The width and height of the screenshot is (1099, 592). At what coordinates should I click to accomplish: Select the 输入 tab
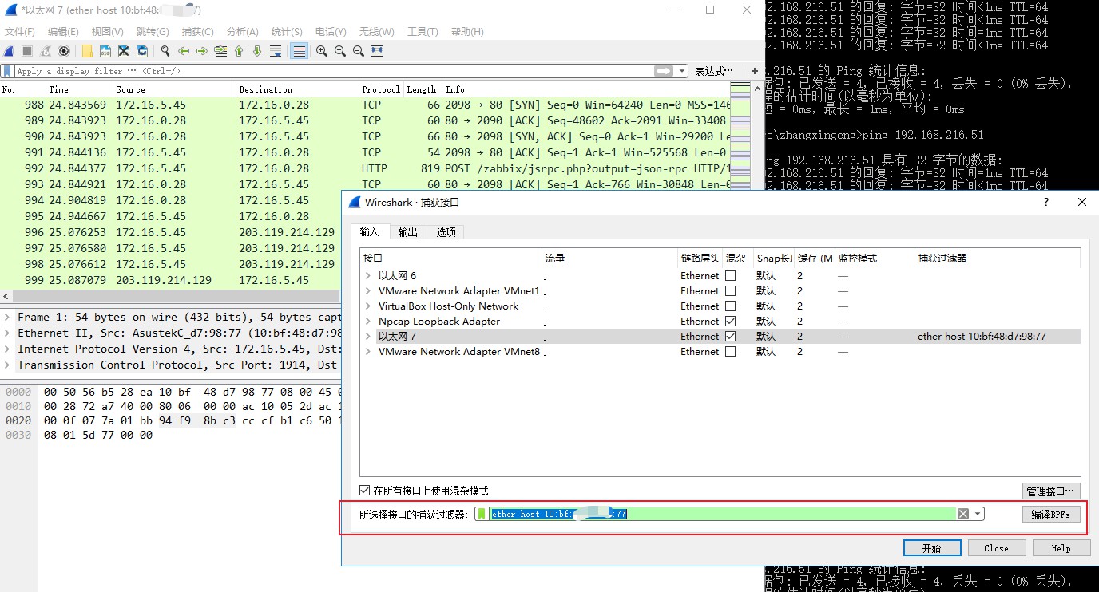coord(370,232)
